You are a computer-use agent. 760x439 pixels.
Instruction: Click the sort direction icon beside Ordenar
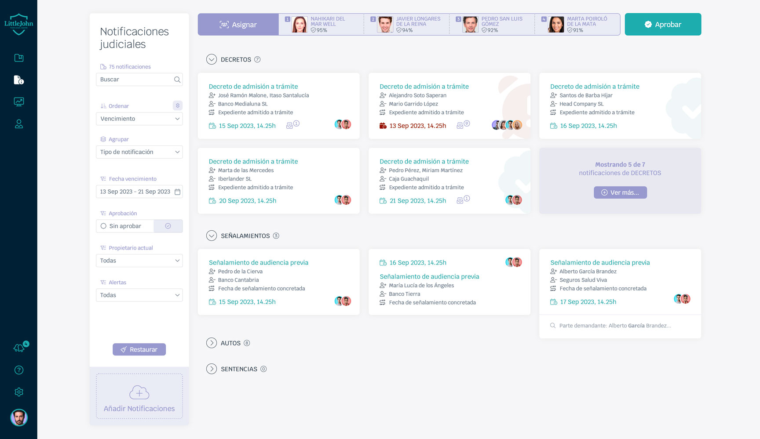point(177,105)
